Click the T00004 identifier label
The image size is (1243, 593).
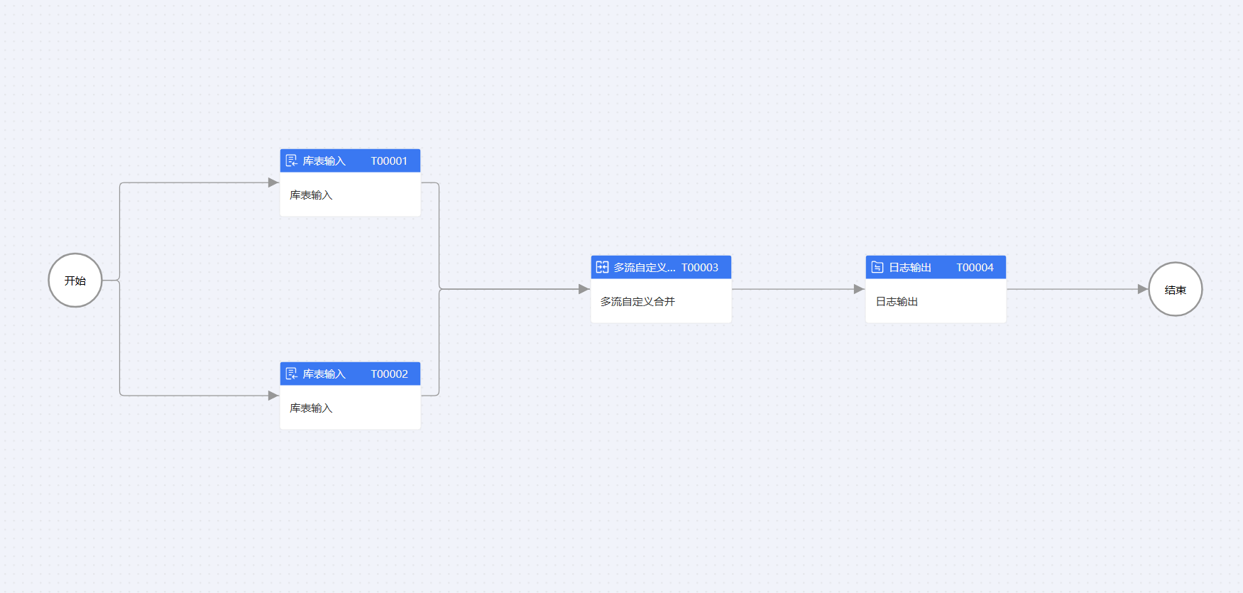coord(975,268)
